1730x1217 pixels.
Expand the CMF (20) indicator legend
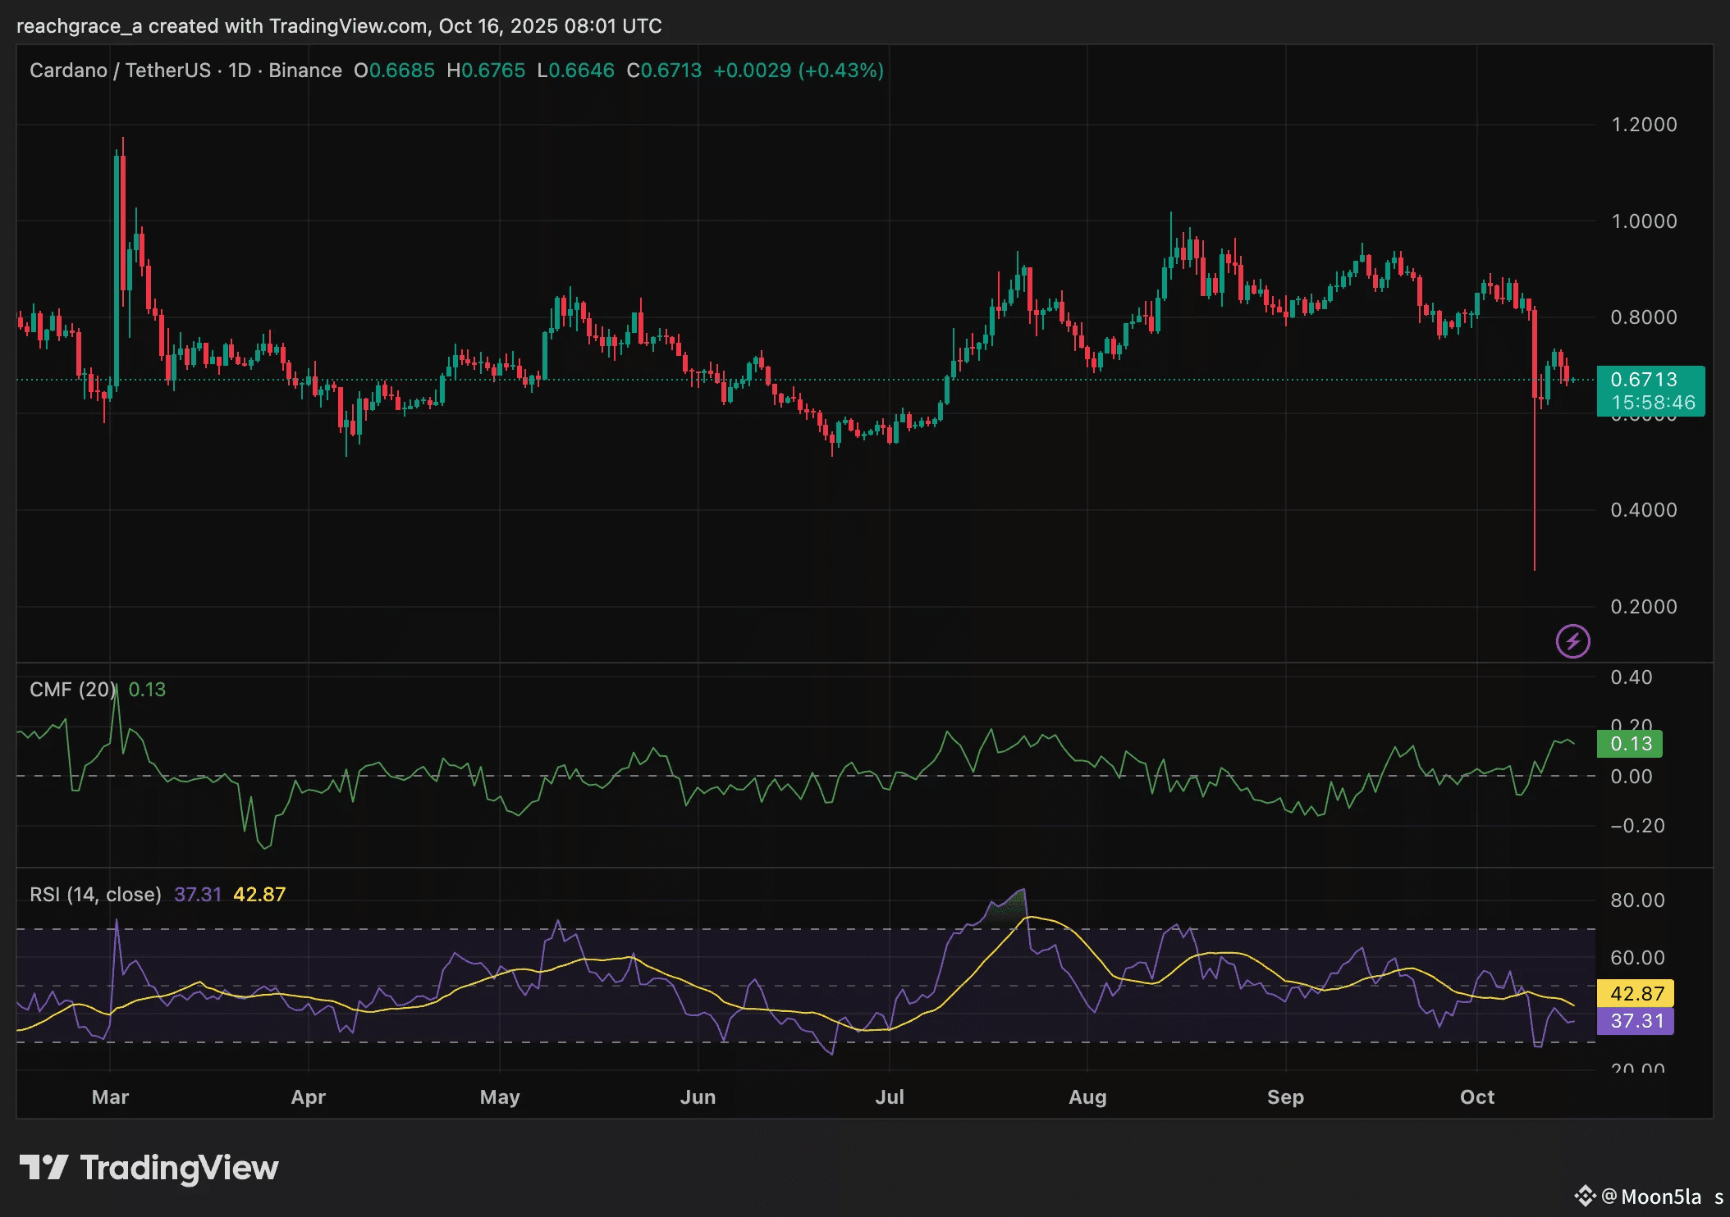tap(72, 690)
